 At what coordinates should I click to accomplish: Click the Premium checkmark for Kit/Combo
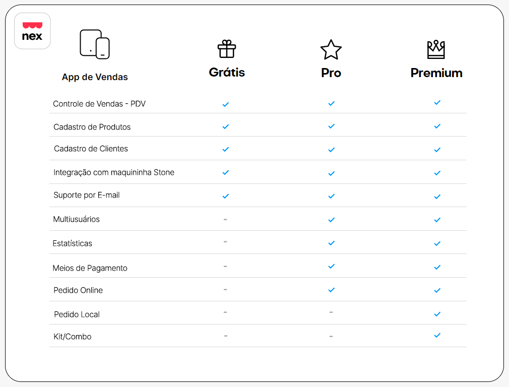(x=437, y=335)
